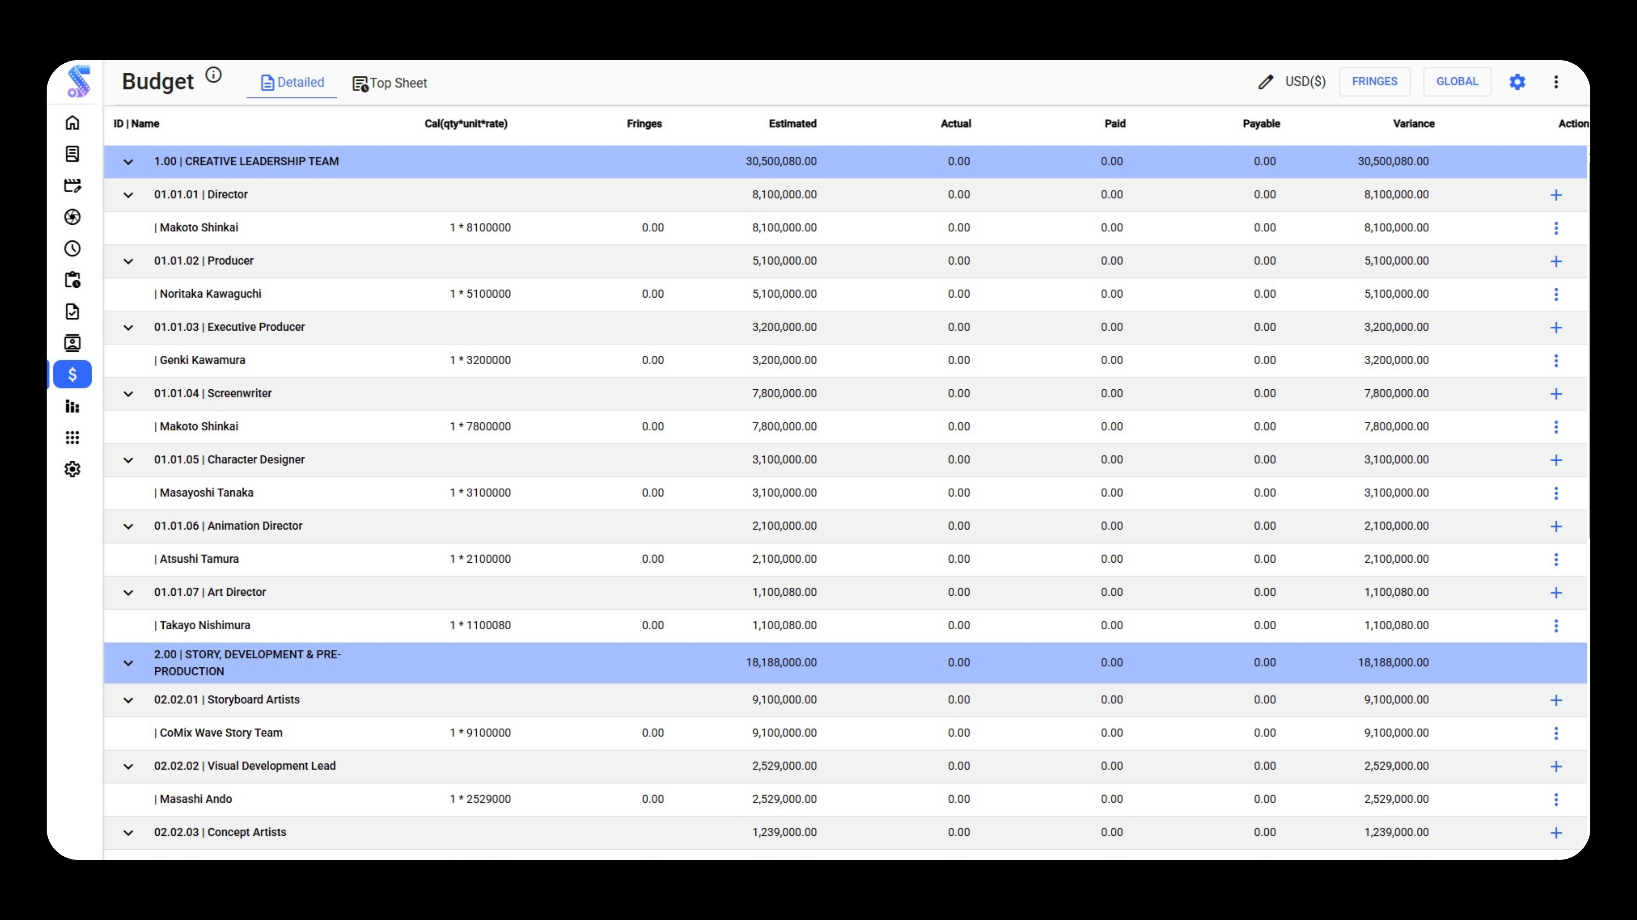
Task: Open row options for Makoto Shinkai entry
Action: 1556,227
